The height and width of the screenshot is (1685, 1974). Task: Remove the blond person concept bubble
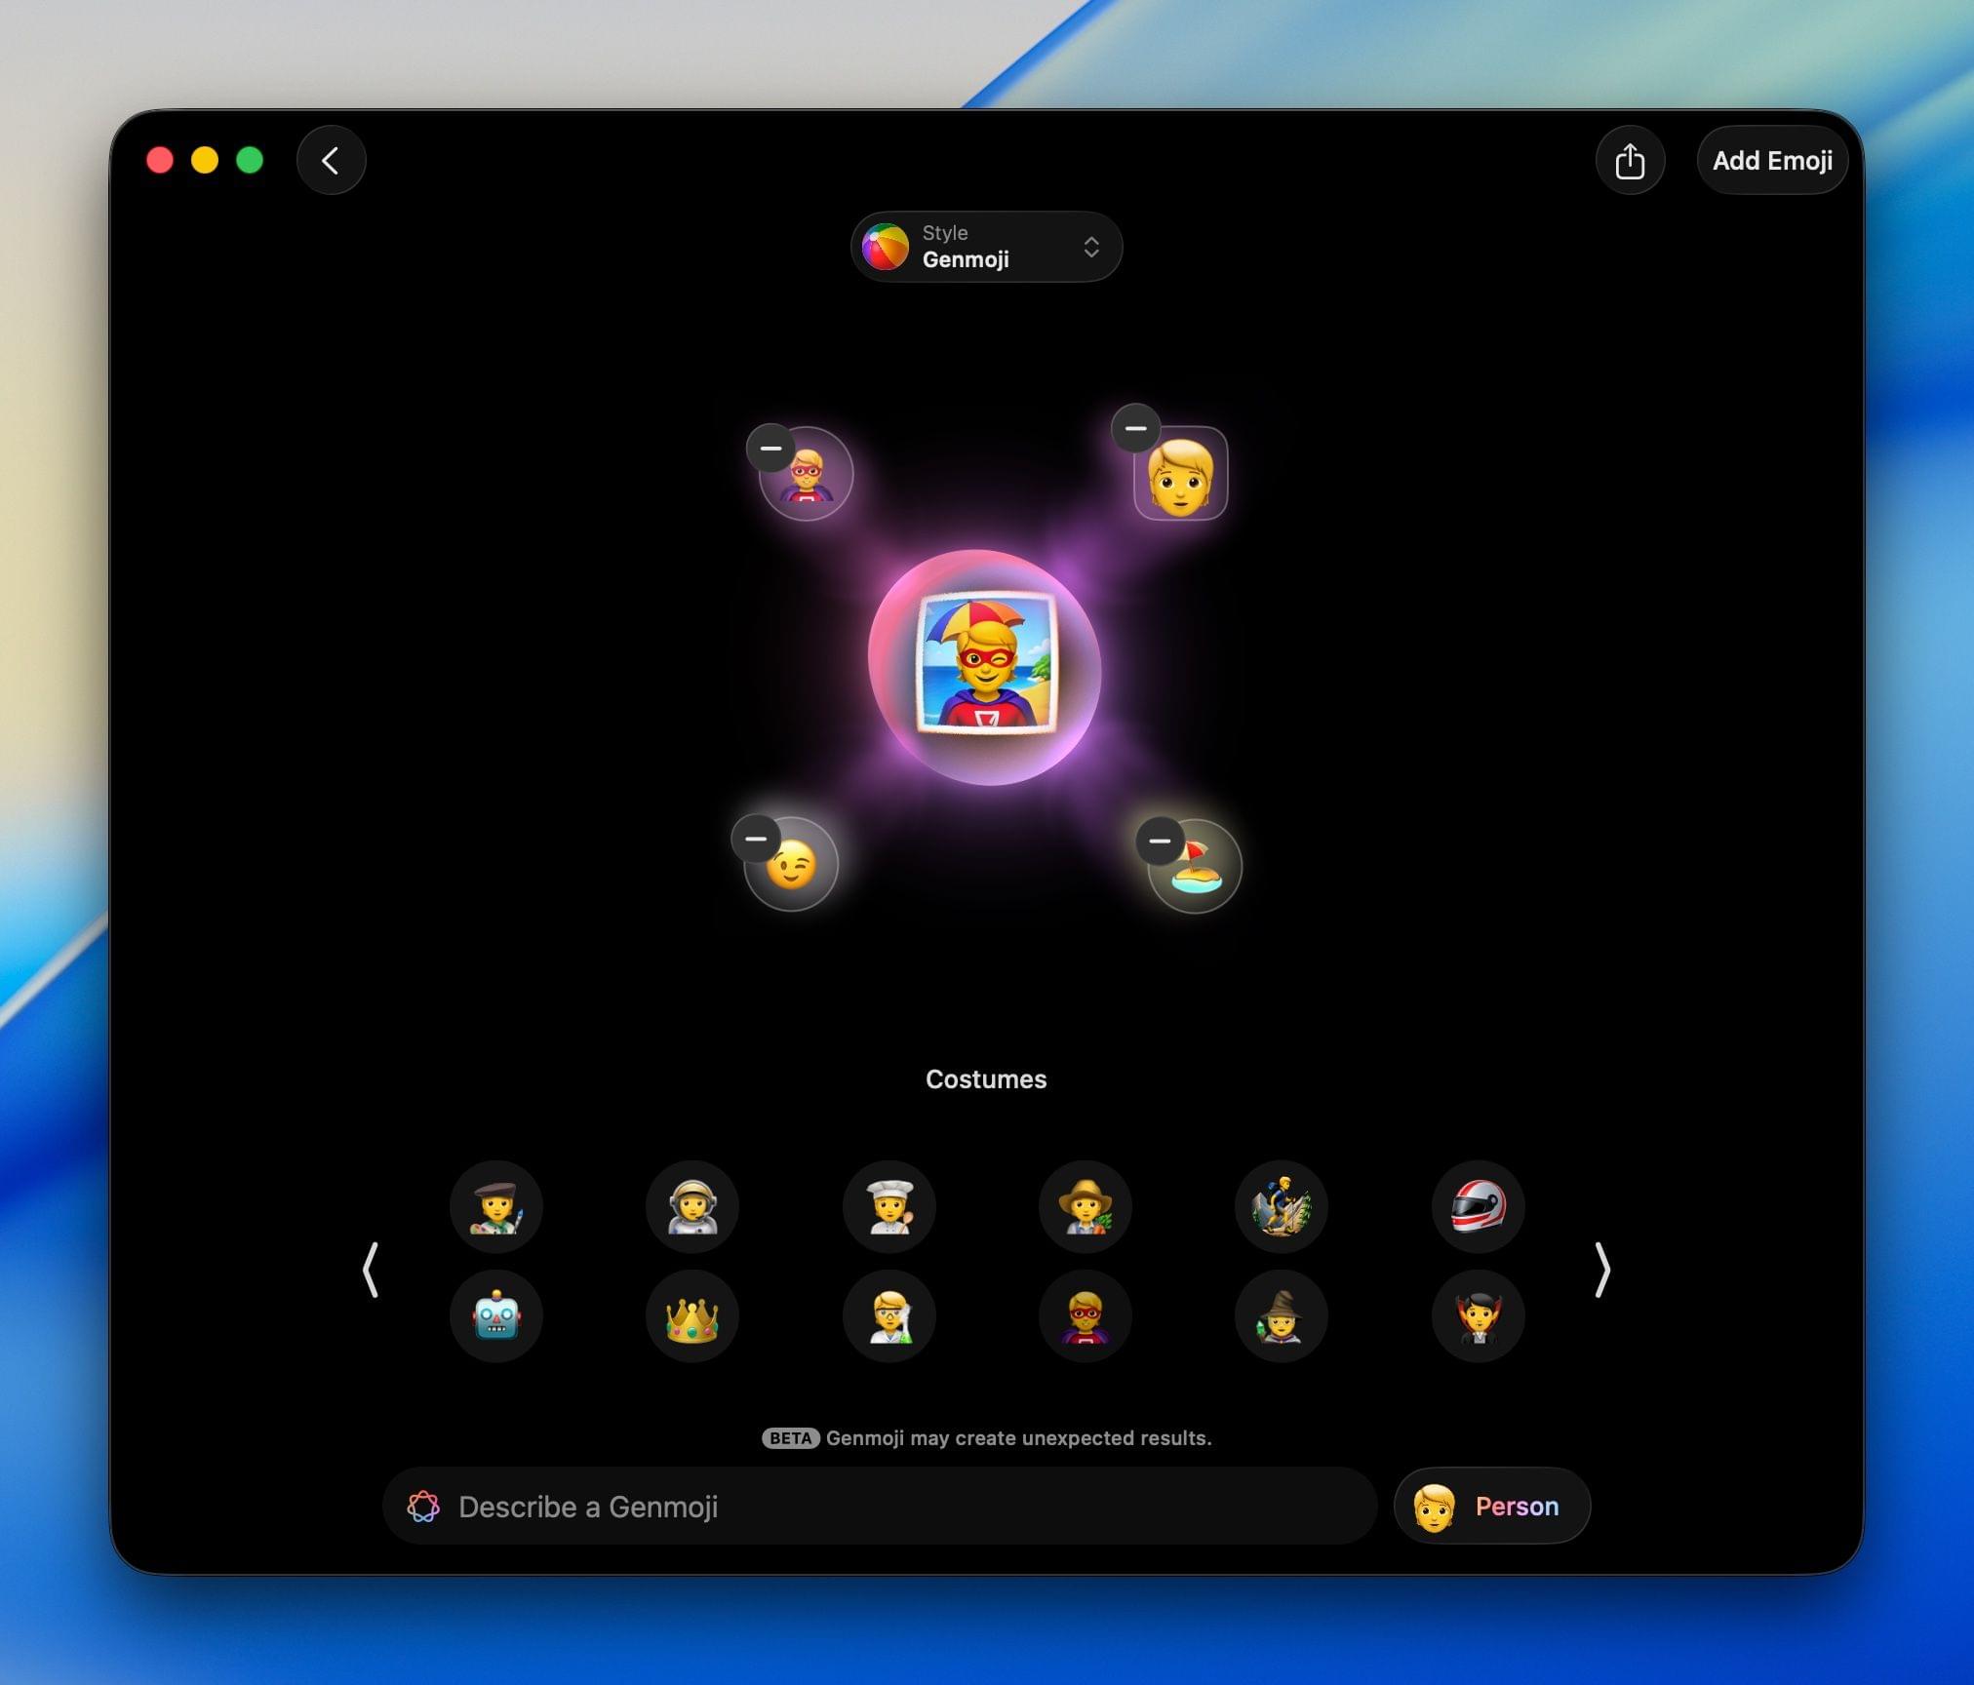click(x=1135, y=428)
